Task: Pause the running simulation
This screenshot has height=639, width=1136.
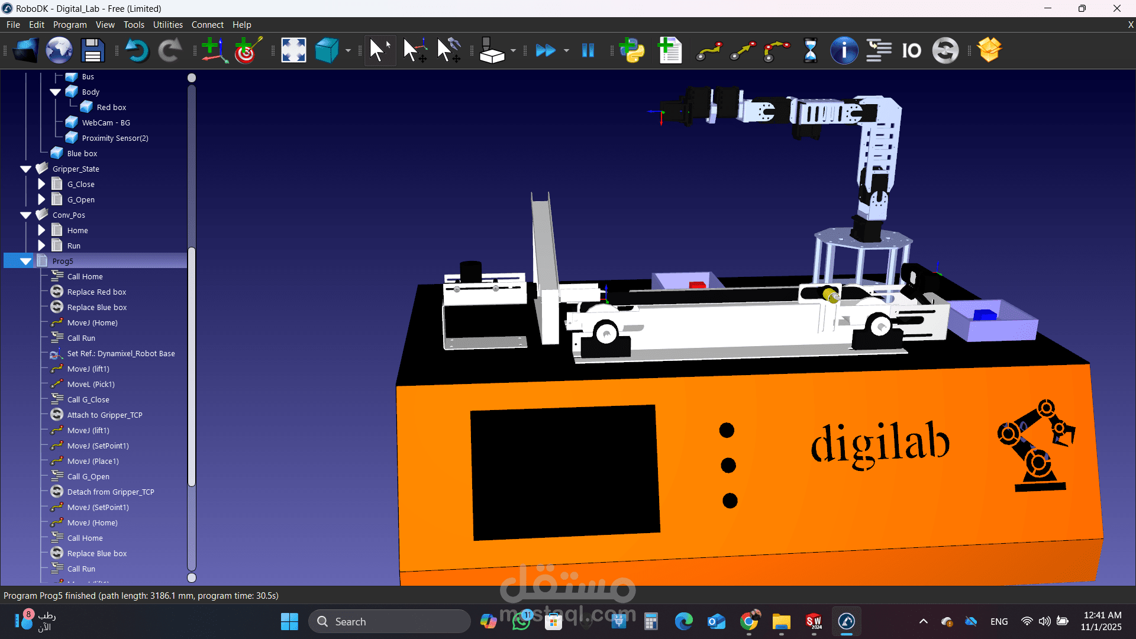Action: tap(588, 50)
